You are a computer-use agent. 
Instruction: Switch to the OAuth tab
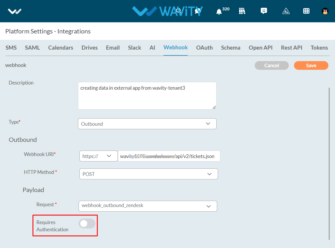click(204, 48)
